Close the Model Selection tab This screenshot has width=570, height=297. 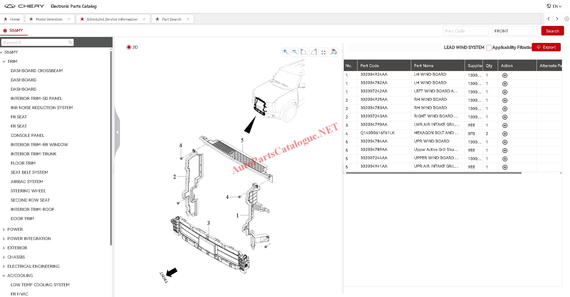pyautogui.click(x=69, y=19)
